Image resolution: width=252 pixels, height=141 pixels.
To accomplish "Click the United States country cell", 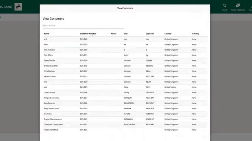I will pyautogui.click(x=170, y=87).
